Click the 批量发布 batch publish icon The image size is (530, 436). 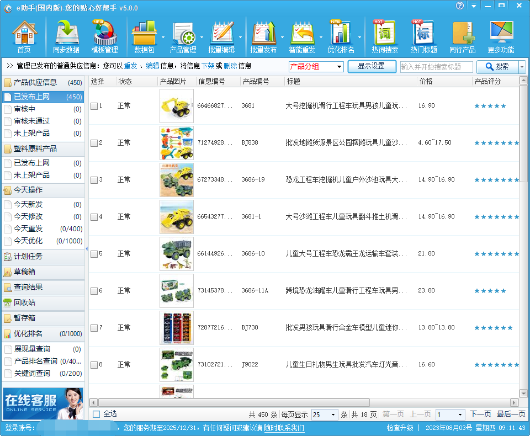(263, 37)
